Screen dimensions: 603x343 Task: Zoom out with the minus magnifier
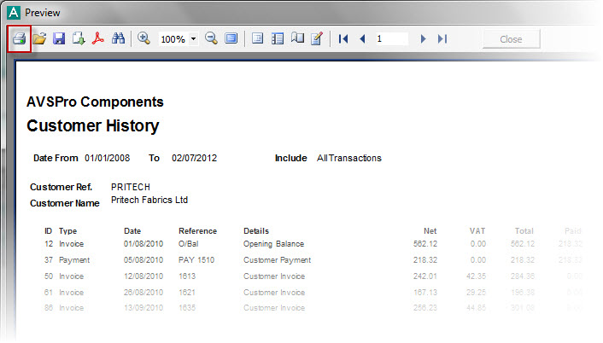click(x=211, y=39)
